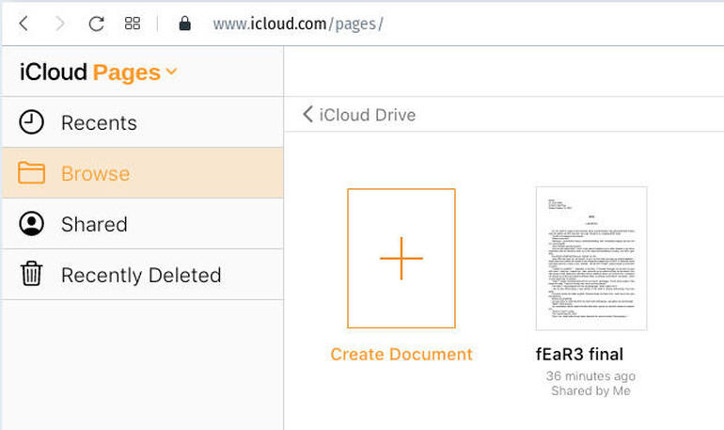Click the Recents clock icon

[x=31, y=122]
